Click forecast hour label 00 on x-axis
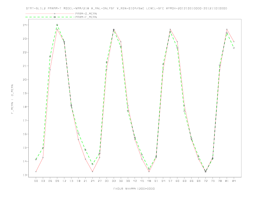Screen dimensions: 255x197 (36, 181)
